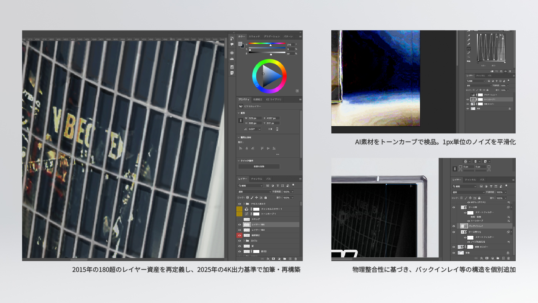This screenshot has width=538, height=303.
Task: Open more align options three-dot icon
Action: tap(277, 154)
